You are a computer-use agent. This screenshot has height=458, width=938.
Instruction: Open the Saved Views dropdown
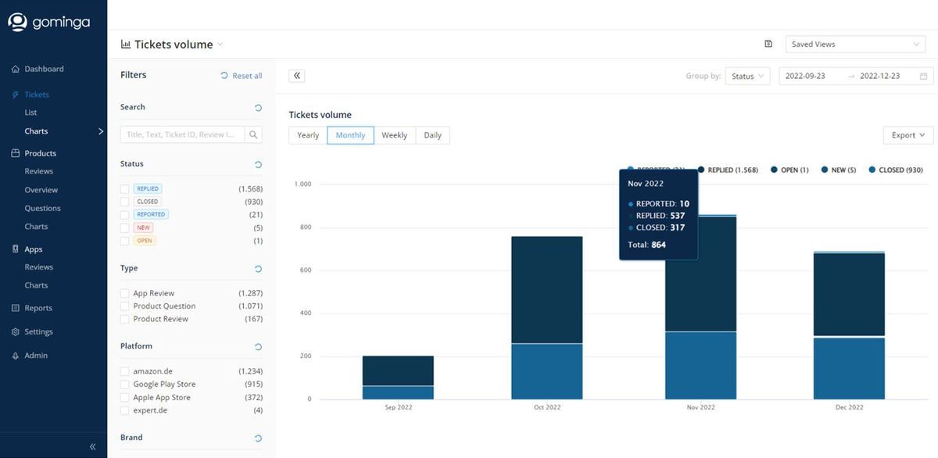click(855, 45)
